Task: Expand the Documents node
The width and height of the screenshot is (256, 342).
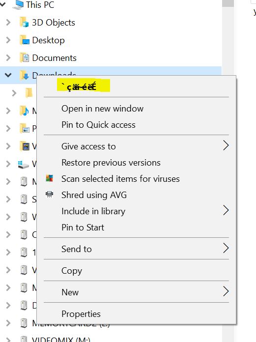Action: pos(8,58)
